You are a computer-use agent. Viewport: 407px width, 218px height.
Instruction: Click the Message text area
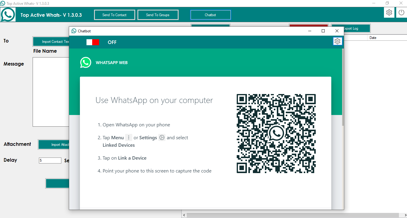tap(51, 92)
